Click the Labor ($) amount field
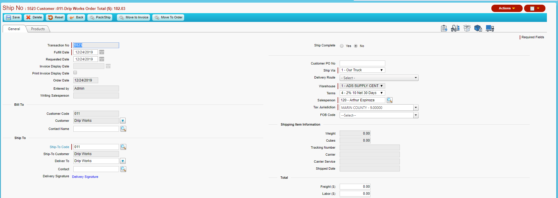Screen dimensions: 558x198 coord(355,194)
